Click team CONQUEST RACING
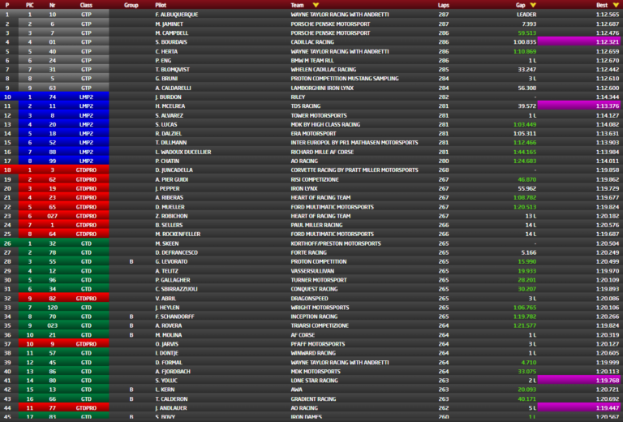 314,289
